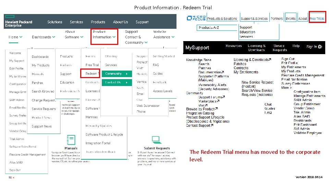
Task: Open the Products menu in HPE header
Action: pyautogui.click(x=98, y=22)
